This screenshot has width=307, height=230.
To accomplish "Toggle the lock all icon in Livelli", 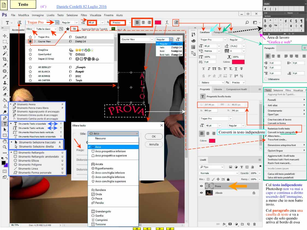I will point(228,179).
